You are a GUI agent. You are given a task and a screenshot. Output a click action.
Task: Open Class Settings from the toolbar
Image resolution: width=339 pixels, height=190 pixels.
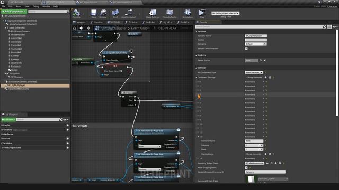(x=153, y=13)
